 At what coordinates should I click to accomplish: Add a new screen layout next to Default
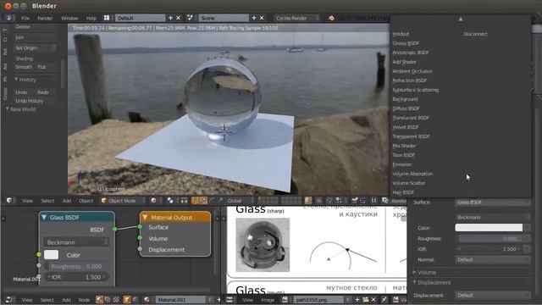(170, 18)
